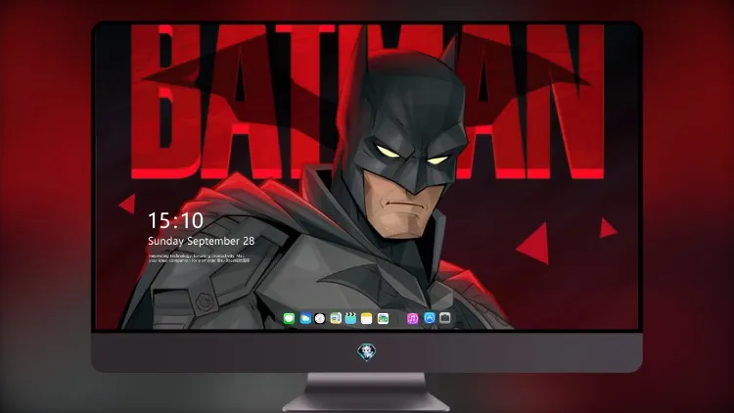Open the green Messages app in the dock
The height and width of the screenshot is (413, 734).
[x=289, y=319]
